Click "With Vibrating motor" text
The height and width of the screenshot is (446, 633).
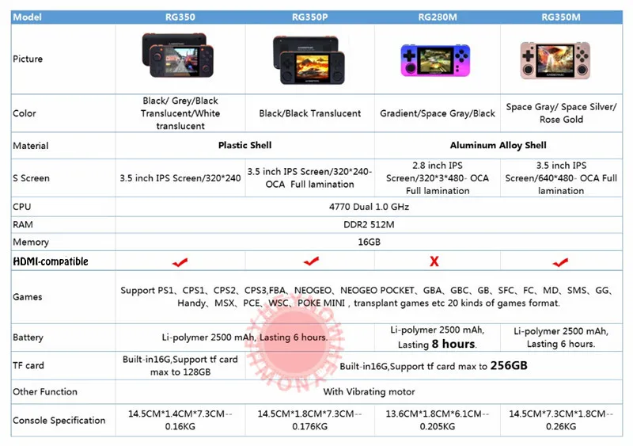click(x=369, y=391)
